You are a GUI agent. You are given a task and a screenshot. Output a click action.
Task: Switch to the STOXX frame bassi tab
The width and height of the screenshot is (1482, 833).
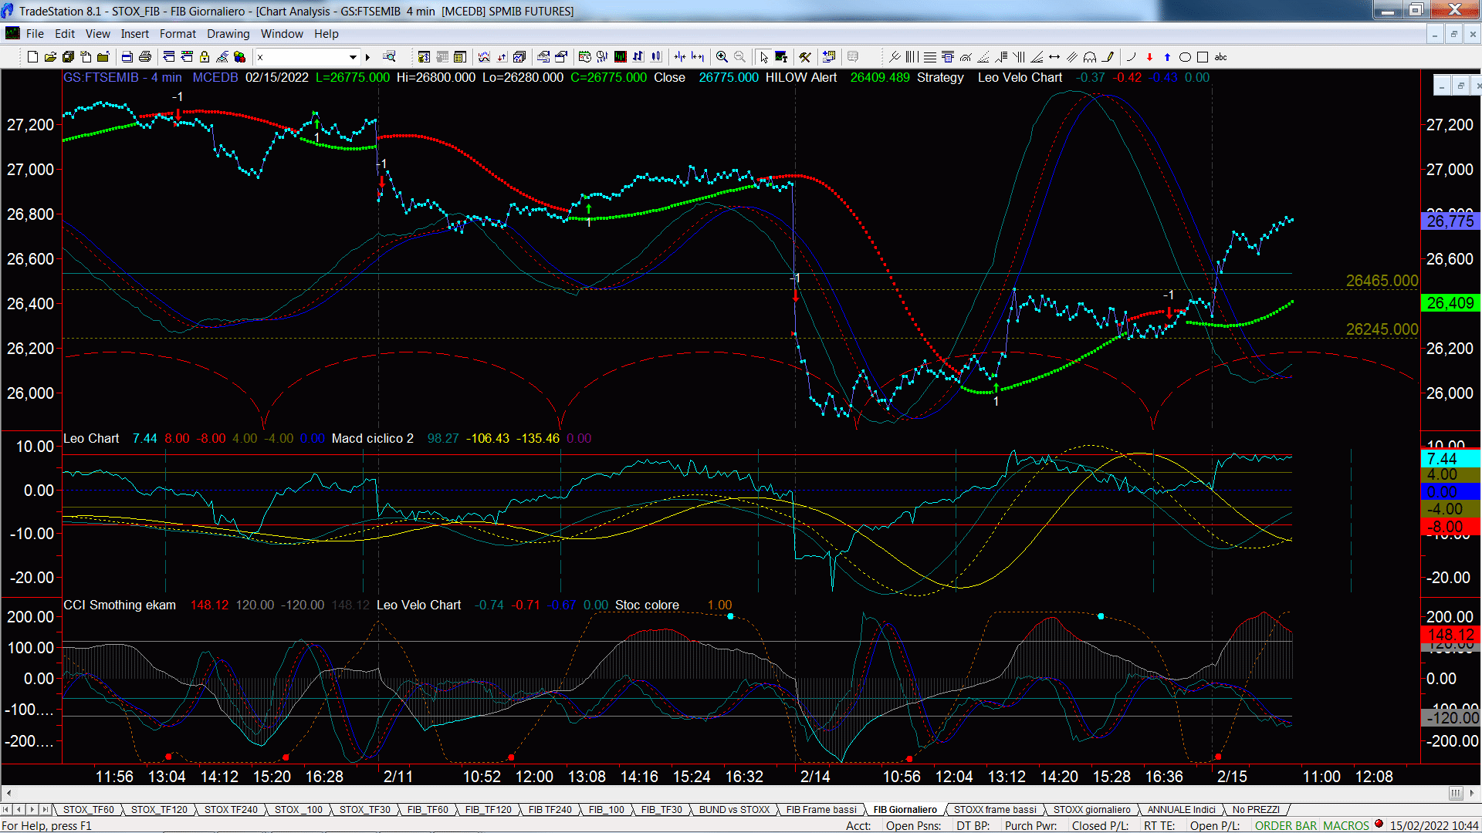995,809
